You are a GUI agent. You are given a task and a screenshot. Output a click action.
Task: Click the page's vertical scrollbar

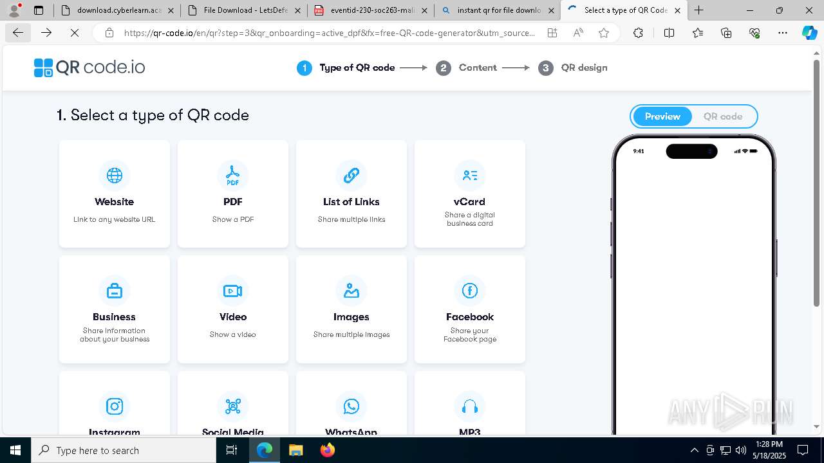817,183
